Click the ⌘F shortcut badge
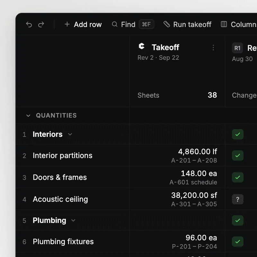The width and height of the screenshot is (257, 257). [146, 24]
